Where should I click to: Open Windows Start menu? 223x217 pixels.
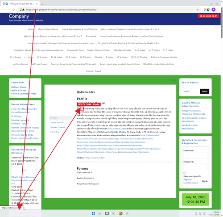(93, 213)
